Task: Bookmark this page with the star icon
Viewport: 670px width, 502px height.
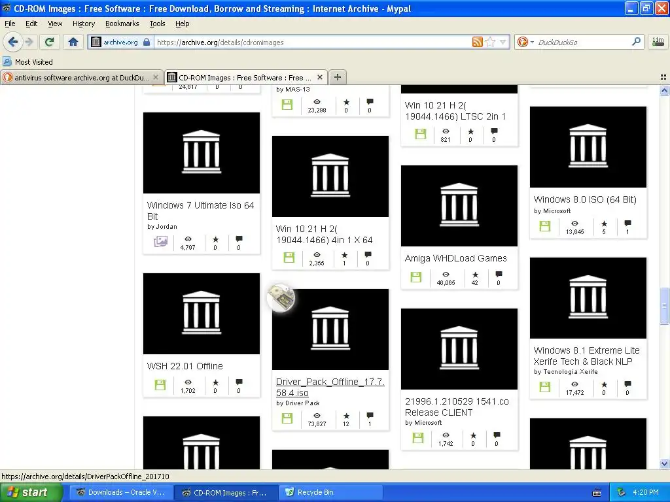Action: (x=491, y=42)
